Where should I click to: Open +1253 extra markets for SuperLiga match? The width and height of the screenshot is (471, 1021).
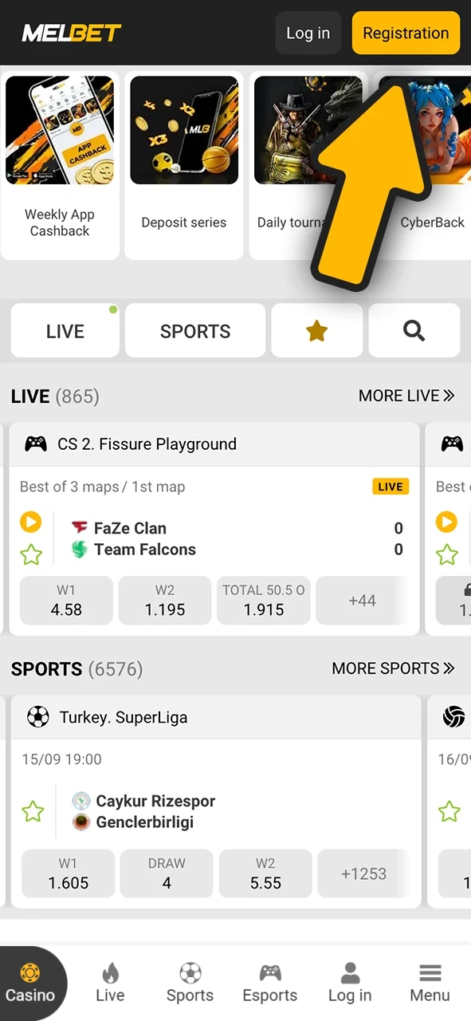tap(364, 873)
